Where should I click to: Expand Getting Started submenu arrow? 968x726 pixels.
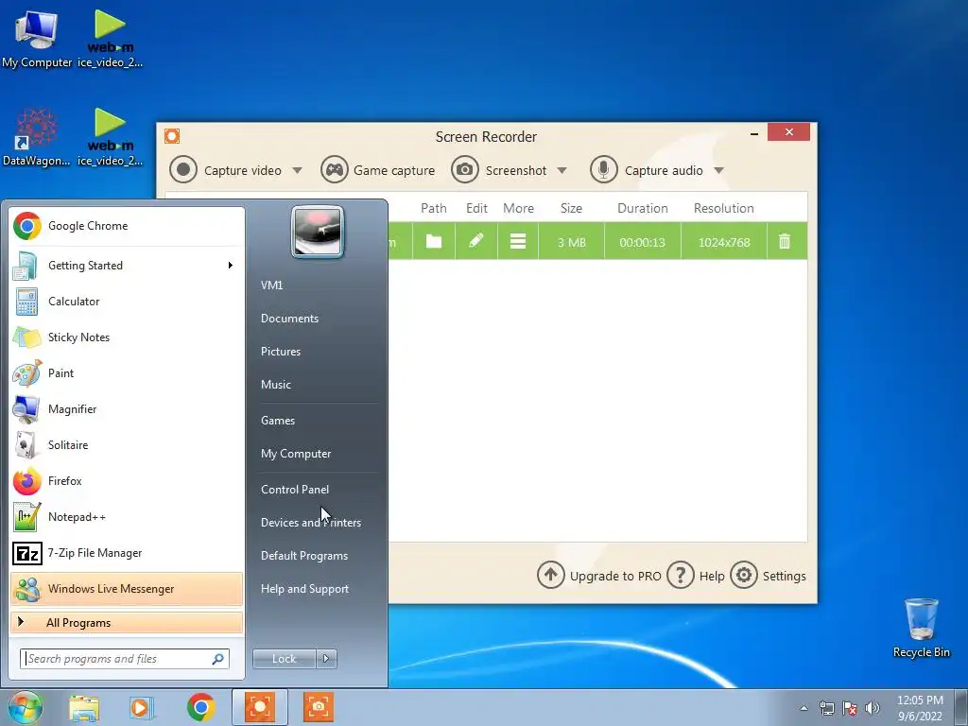click(231, 266)
